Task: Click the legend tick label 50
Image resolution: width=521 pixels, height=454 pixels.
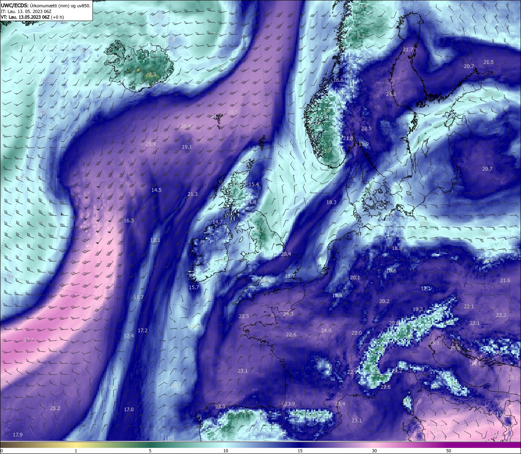Action: pos(449,451)
